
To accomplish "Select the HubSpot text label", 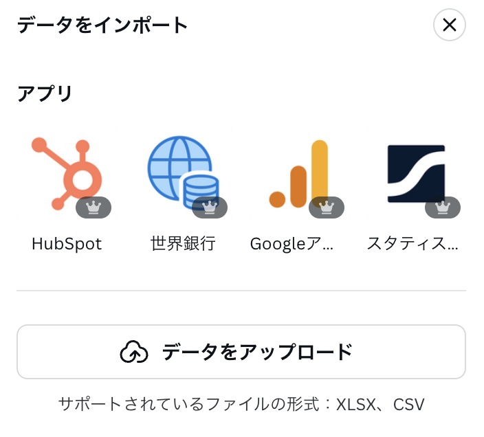I will [67, 244].
